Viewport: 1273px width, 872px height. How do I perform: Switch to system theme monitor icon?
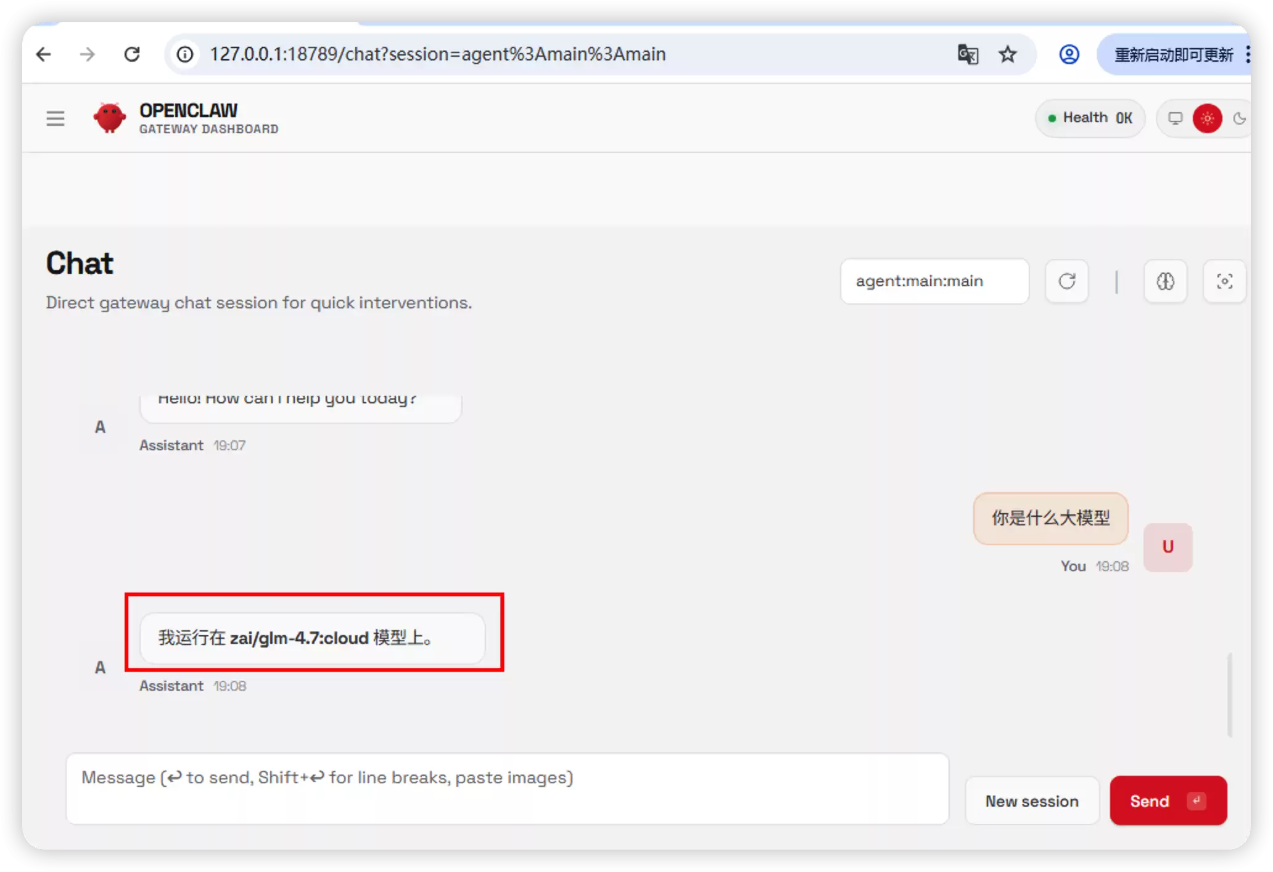click(x=1176, y=118)
